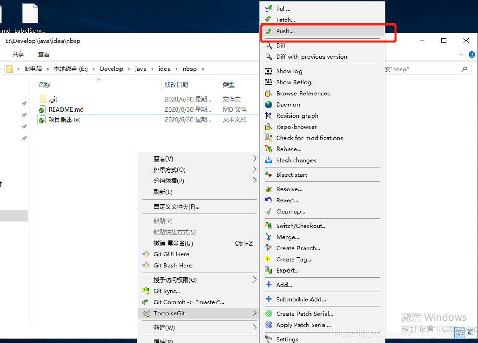Expand the ribbon chevron near help icon

click(x=461, y=55)
